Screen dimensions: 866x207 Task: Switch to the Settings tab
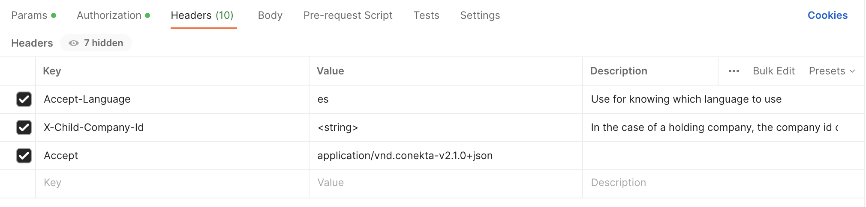click(x=480, y=15)
